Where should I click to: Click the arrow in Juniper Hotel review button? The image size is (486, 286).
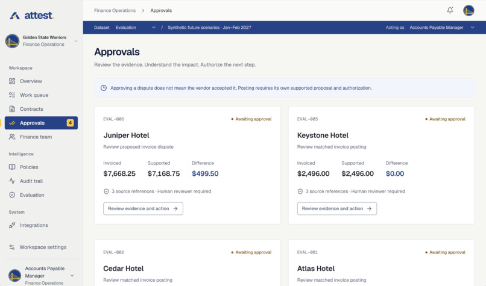click(x=175, y=208)
